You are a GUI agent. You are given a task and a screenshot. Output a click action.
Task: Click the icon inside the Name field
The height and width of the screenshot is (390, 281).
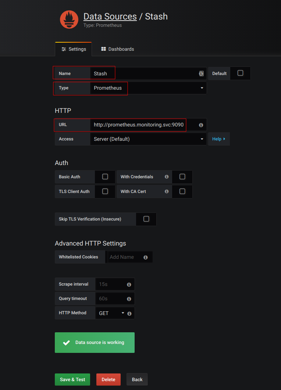(x=201, y=74)
